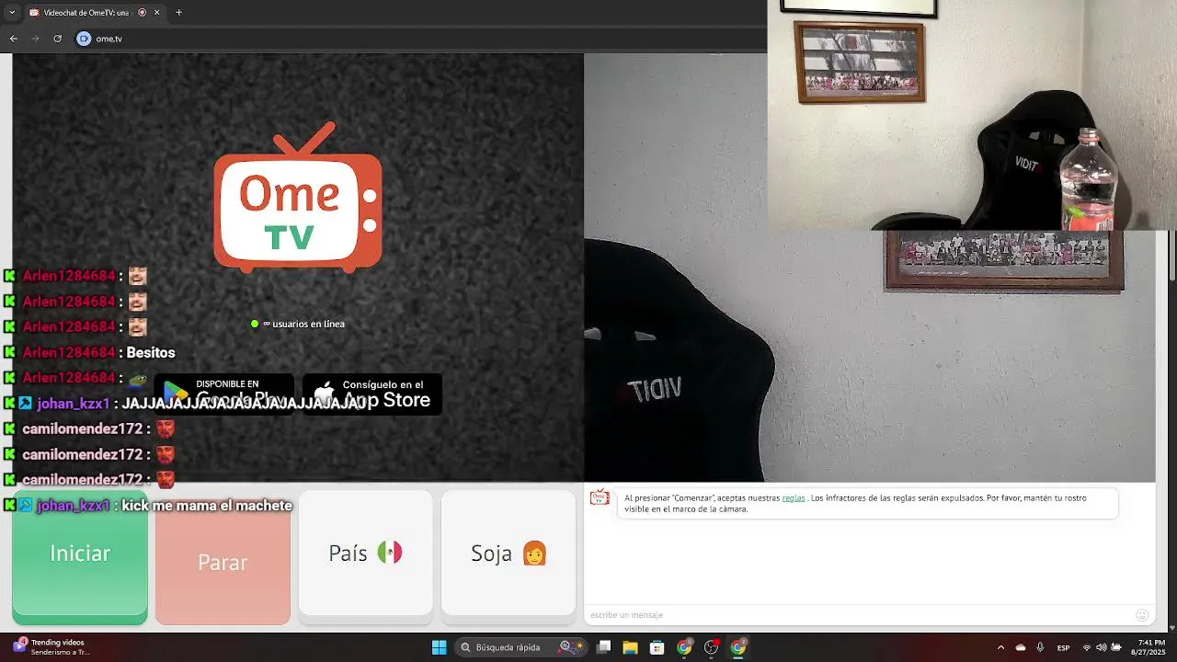Click the battery status tray icon
Screen dimensions: 1177x662
point(1116,647)
